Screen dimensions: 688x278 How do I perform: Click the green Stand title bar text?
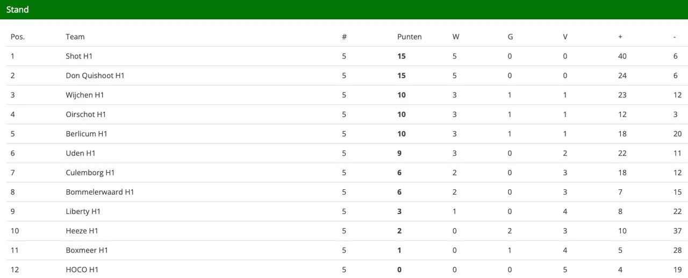18,10
